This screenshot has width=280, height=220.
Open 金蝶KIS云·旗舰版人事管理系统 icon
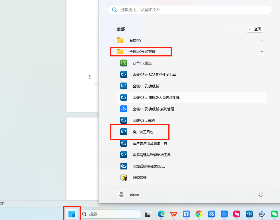click(x=124, y=97)
